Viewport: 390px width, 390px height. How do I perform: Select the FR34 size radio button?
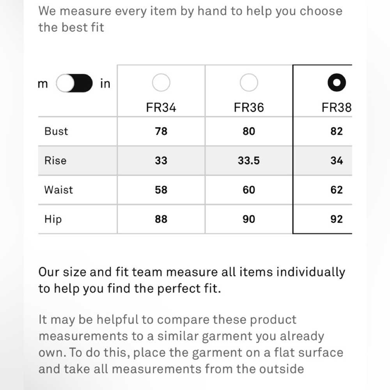coord(161,83)
